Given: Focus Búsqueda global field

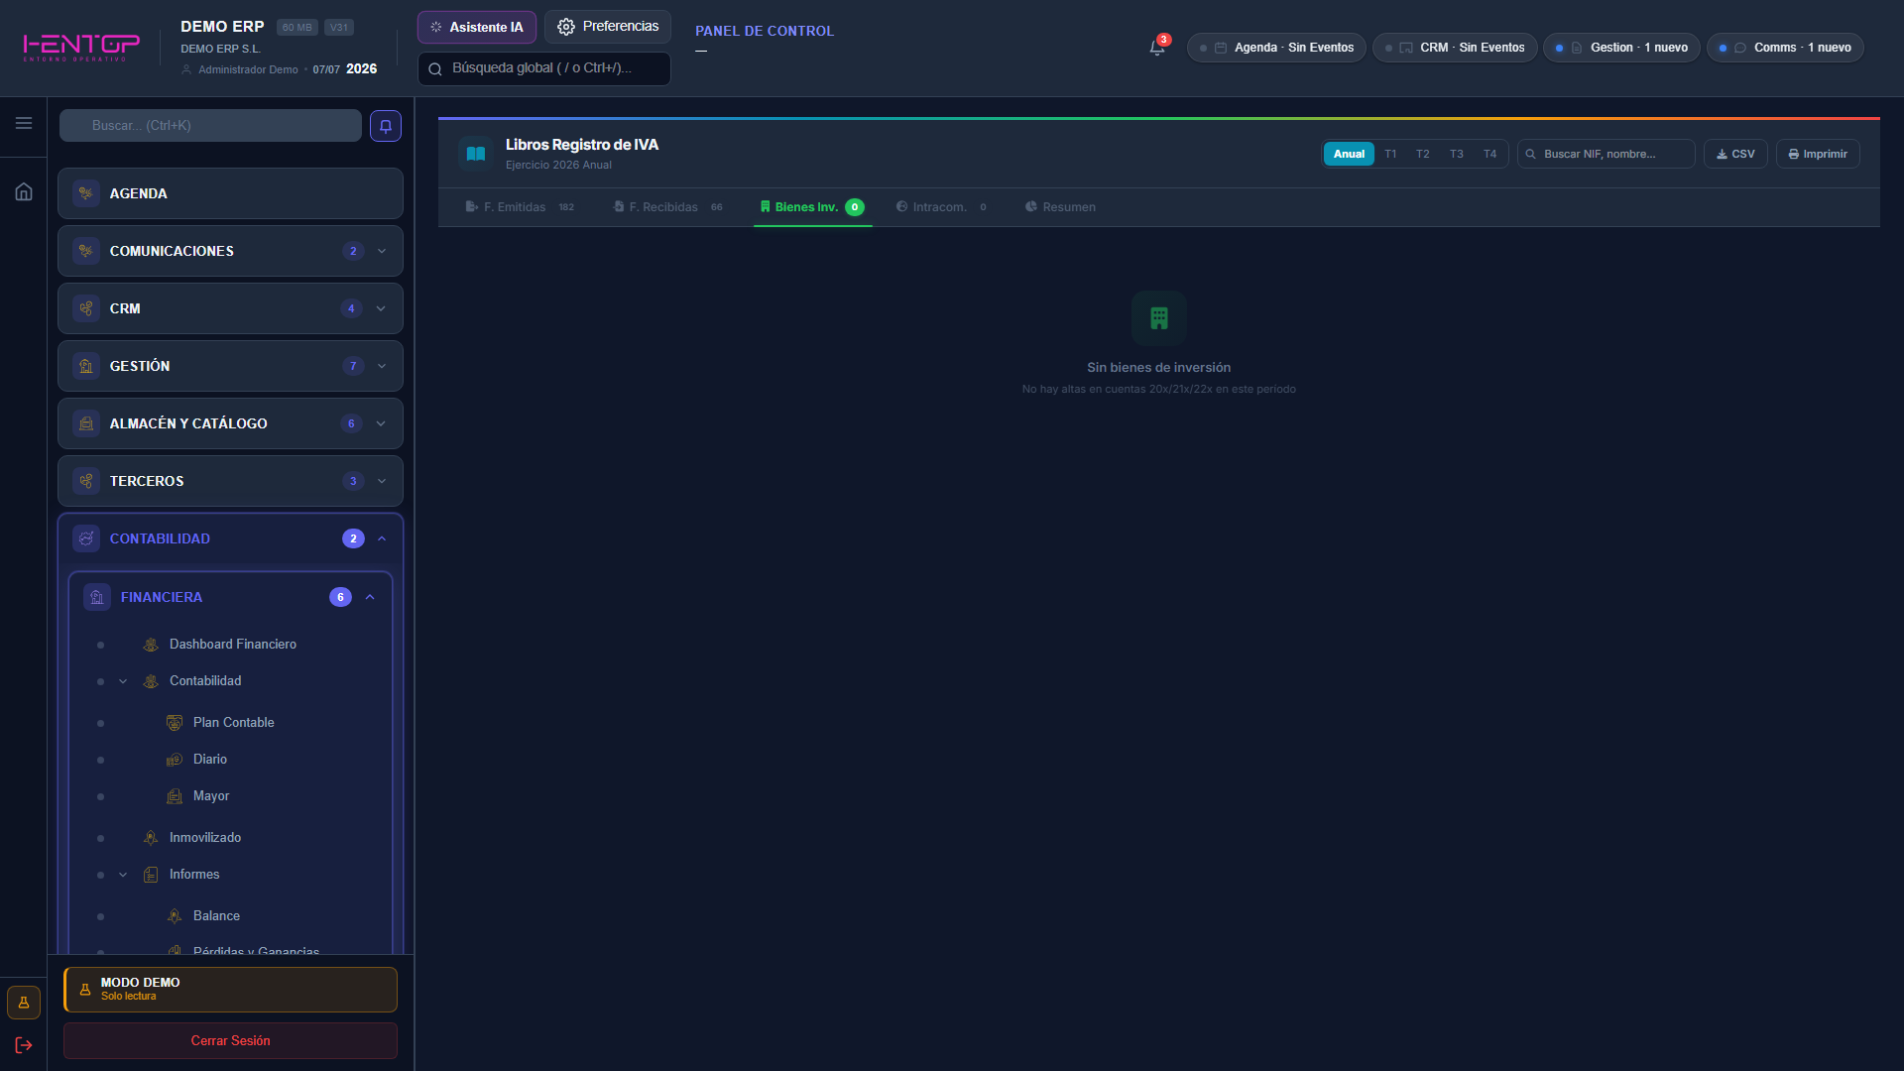Looking at the screenshot, I should (x=544, y=68).
